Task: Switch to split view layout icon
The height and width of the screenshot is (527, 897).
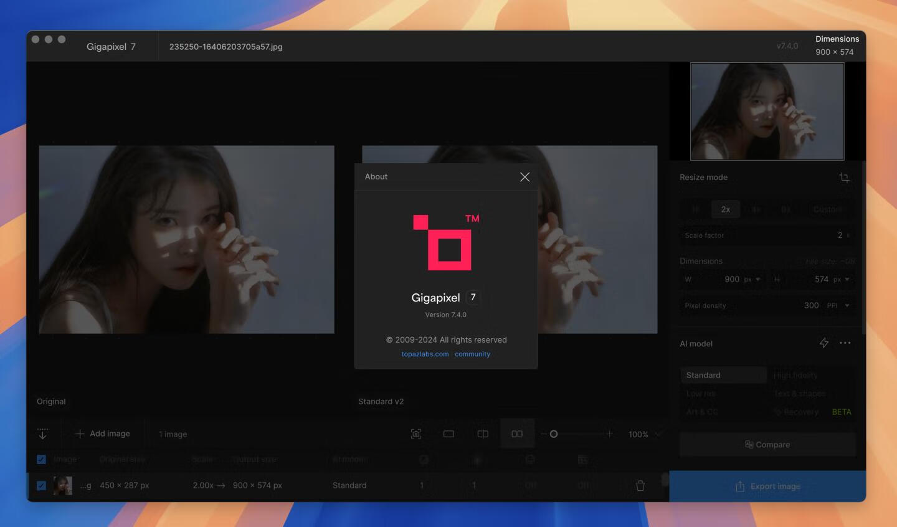Action: coord(483,434)
